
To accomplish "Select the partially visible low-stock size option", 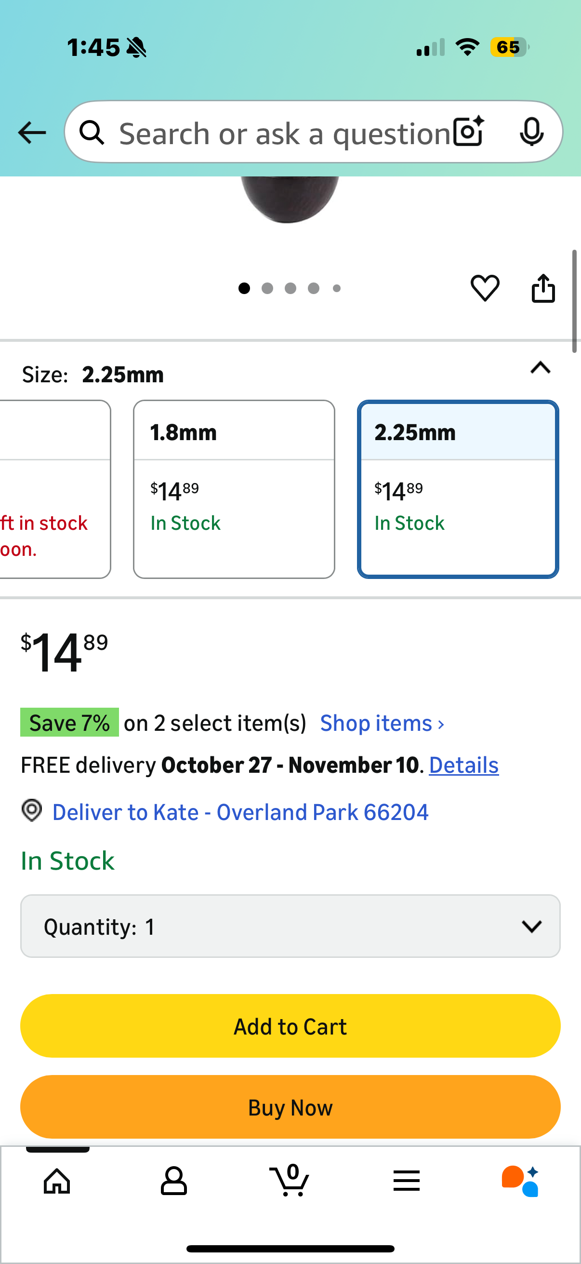I will click(54, 489).
